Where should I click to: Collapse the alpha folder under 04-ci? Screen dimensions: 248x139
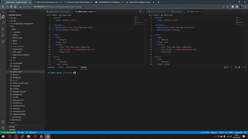(x=14, y=29)
